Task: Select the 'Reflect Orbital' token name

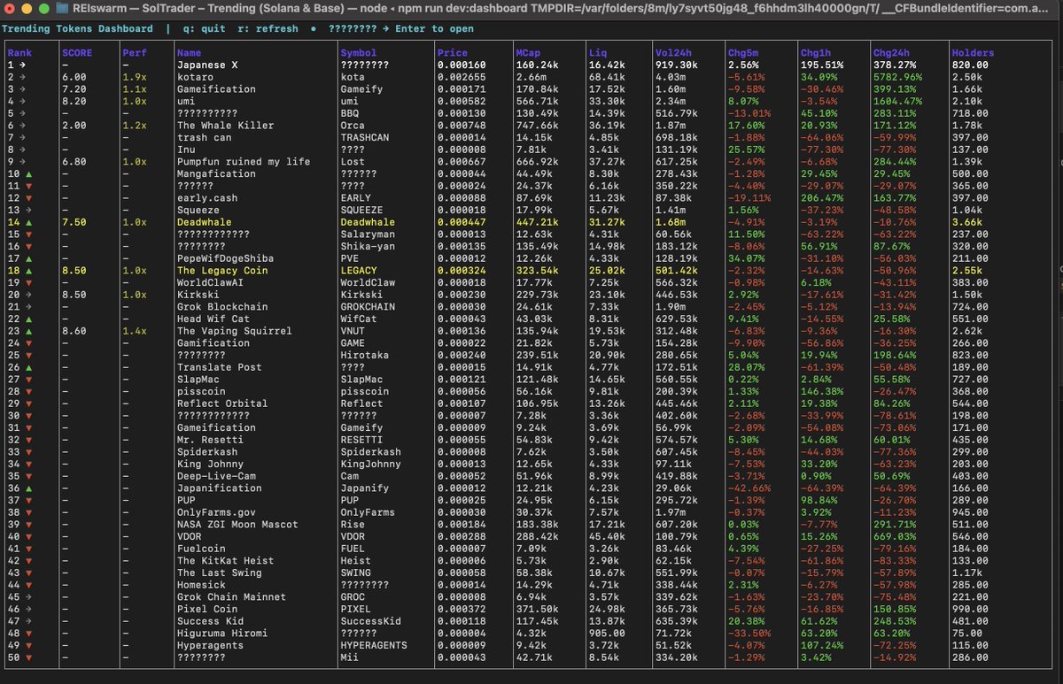Action: (x=222, y=403)
